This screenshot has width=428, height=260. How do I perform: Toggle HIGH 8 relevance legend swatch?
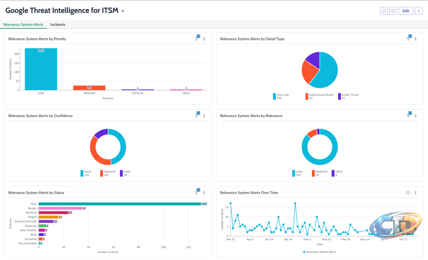(x=333, y=173)
